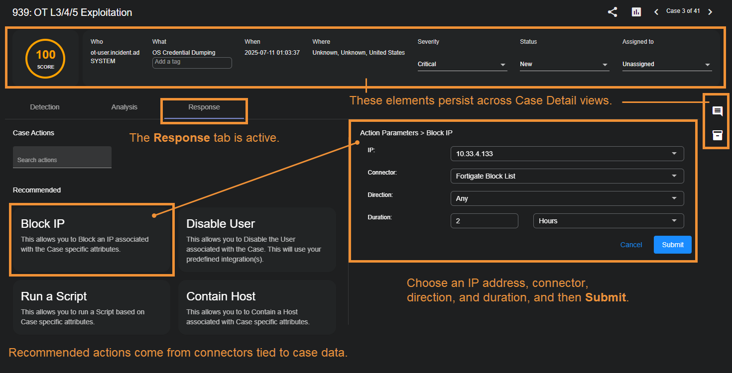Click the share icon in header
The image size is (732, 373).
point(612,12)
